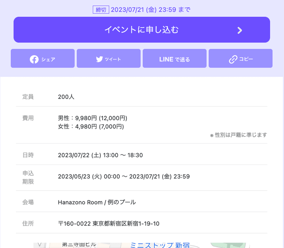Click the application period starting 2023/05/23
The image size is (284, 248).
coord(124,177)
